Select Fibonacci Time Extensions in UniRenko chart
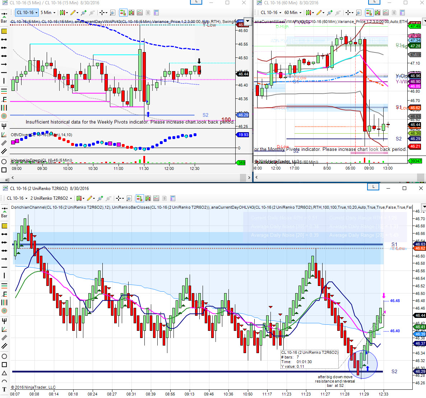The image size is (426, 398). coord(4,302)
